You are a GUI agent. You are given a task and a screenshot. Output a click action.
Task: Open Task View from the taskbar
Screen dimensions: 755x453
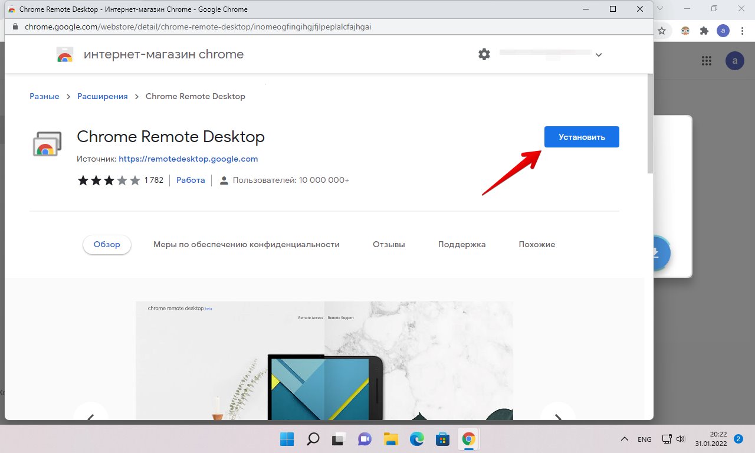click(339, 439)
